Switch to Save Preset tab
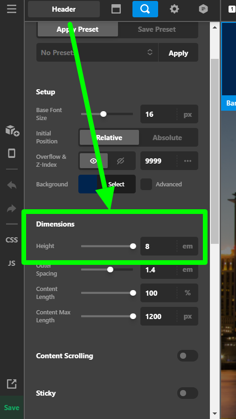The height and width of the screenshot is (419, 236). pos(157,29)
